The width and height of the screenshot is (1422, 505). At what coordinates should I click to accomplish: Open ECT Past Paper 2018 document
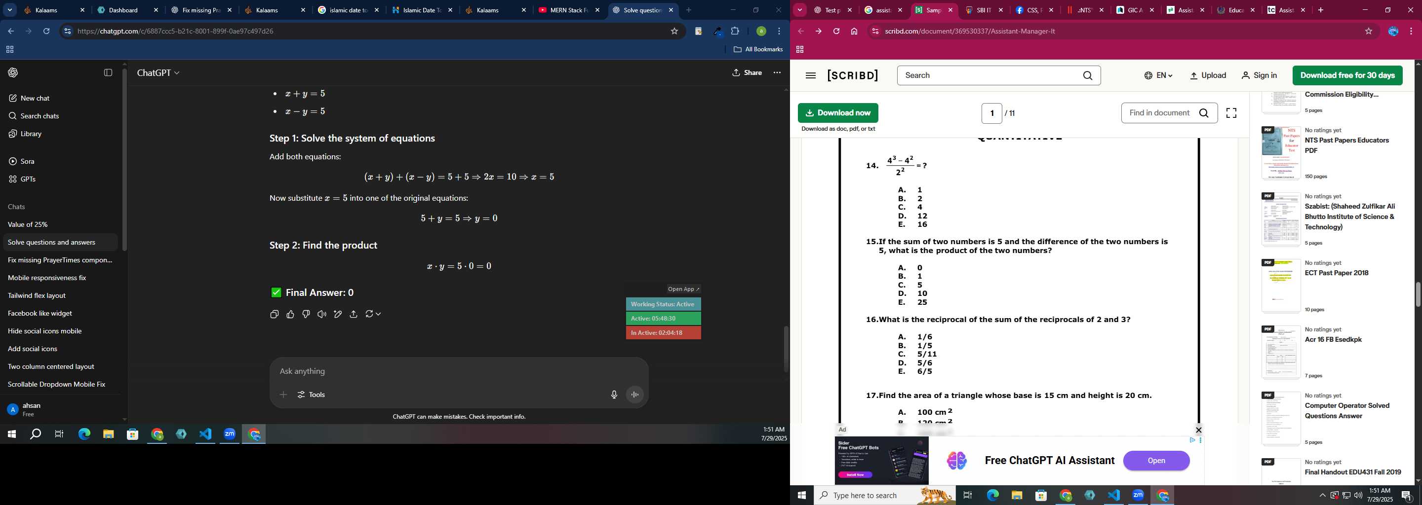[1337, 273]
